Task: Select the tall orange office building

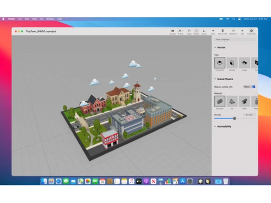Action: coord(158,112)
